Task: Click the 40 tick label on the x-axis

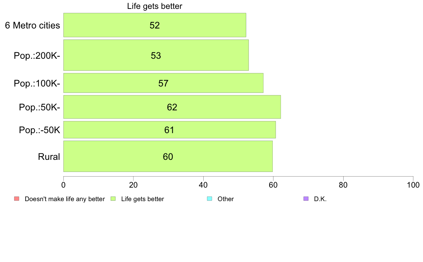Action: pyautogui.click(x=203, y=185)
